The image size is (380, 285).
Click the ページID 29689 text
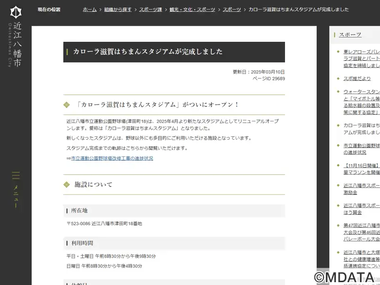click(x=268, y=78)
